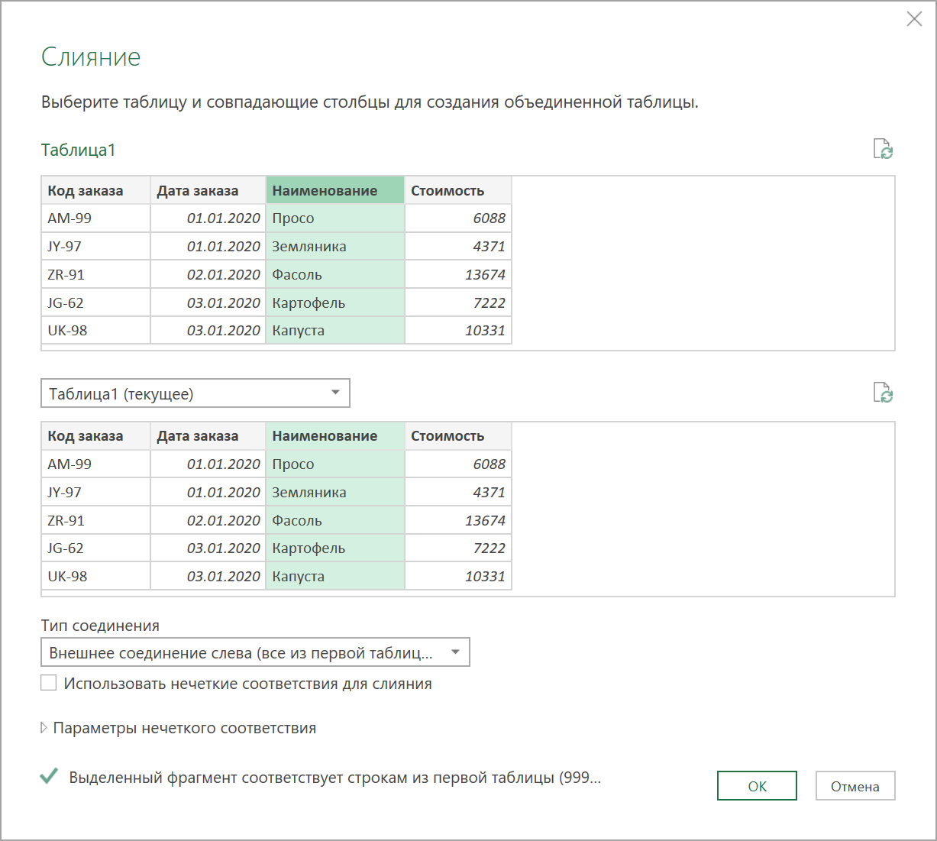Click 13674 value in bottom table
937x841 pixels.
458,520
